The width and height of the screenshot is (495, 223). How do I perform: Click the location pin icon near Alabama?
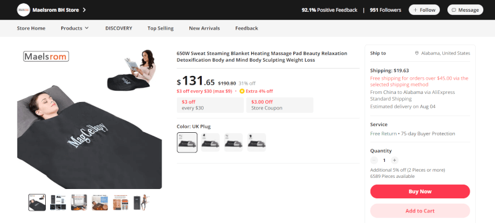point(416,53)
